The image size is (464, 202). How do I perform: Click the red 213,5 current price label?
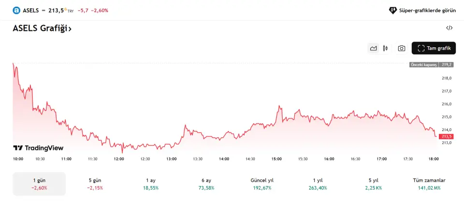point(446,137)
